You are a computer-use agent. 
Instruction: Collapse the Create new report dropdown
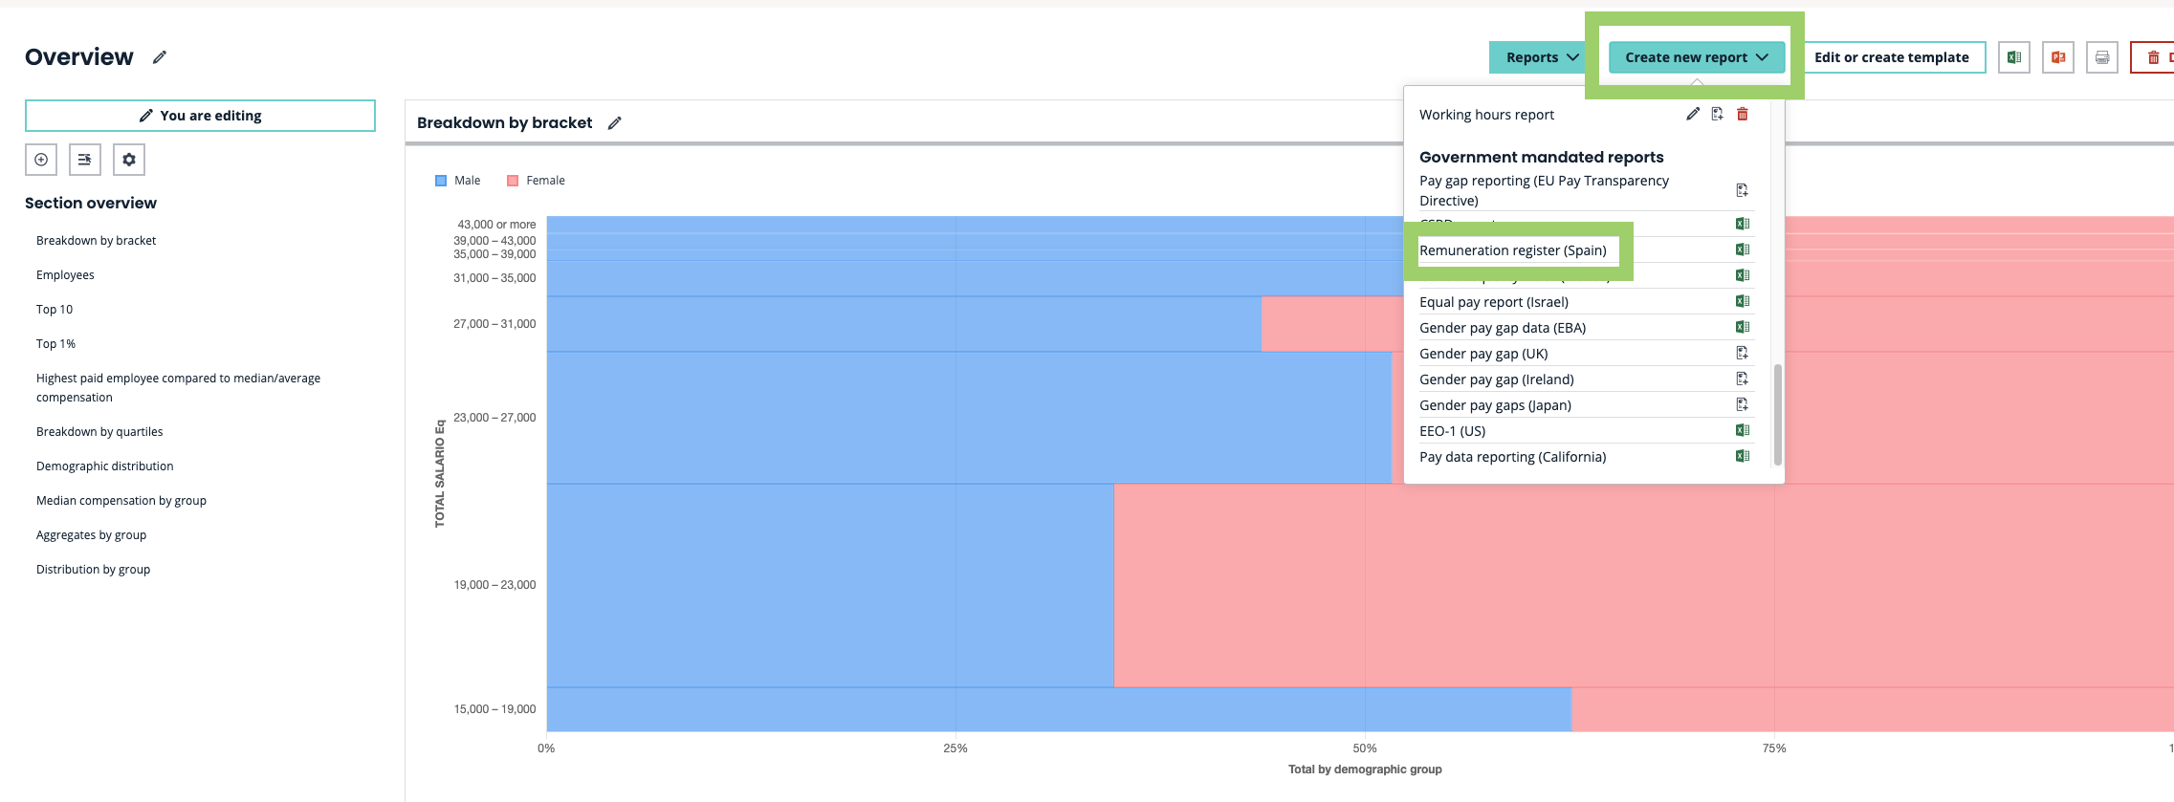coord(1696,57)
